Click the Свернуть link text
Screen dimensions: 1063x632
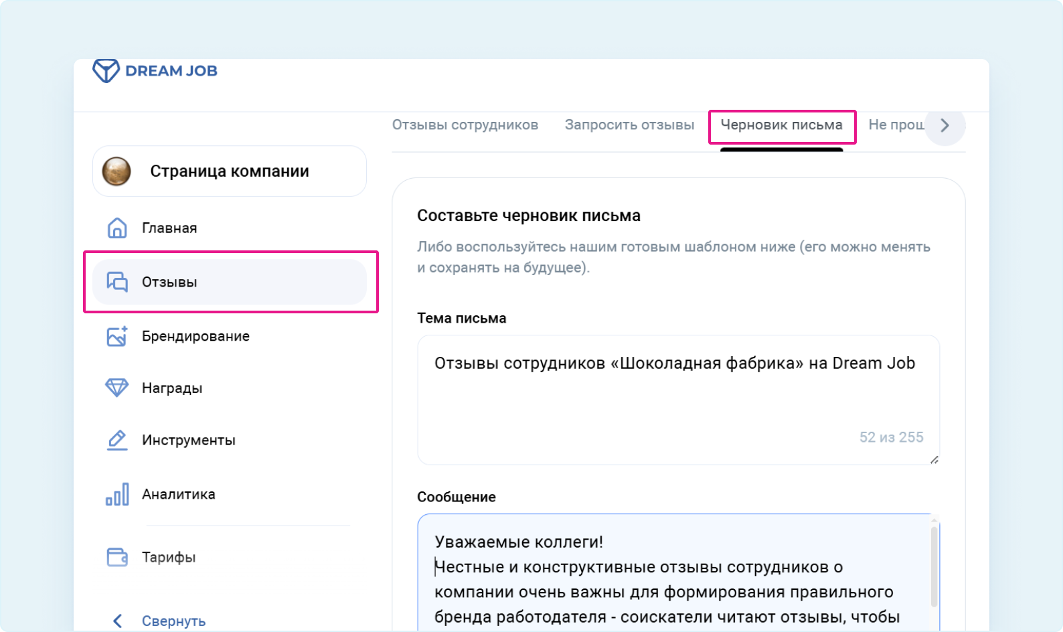pos(173,621)
